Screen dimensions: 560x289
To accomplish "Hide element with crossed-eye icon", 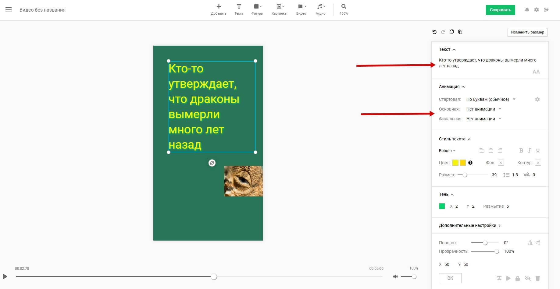I will tap(528, 278).
